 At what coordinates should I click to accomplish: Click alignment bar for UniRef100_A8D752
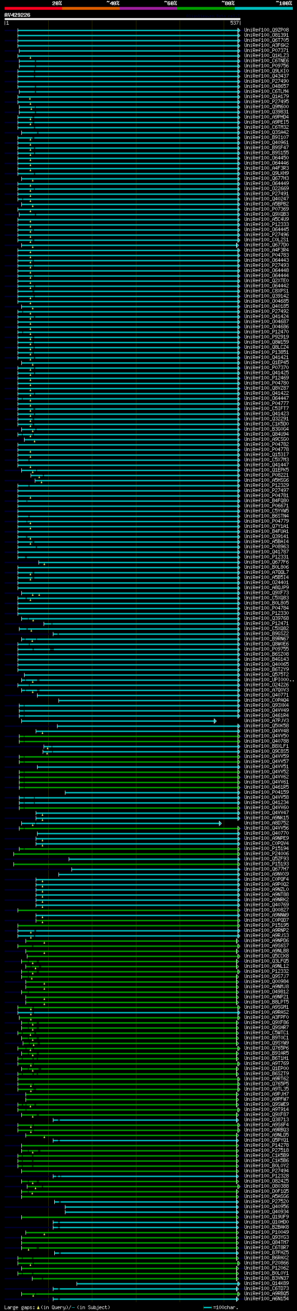pos(121,823)
